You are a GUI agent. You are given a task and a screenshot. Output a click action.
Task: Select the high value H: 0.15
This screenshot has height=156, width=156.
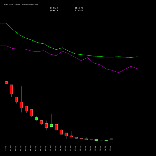pyautogui.click(x=79, y=8)
